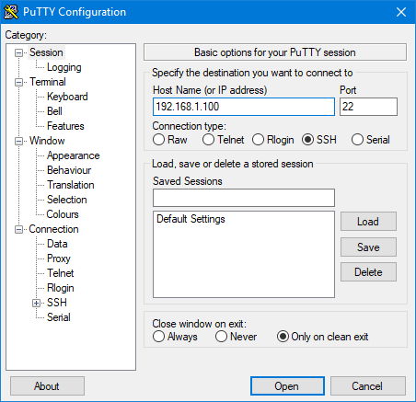Select Default Settings in saved sessions list
The width and height of the screenshot is (416, 402).
pyautogui.click(x=191, y=219)
